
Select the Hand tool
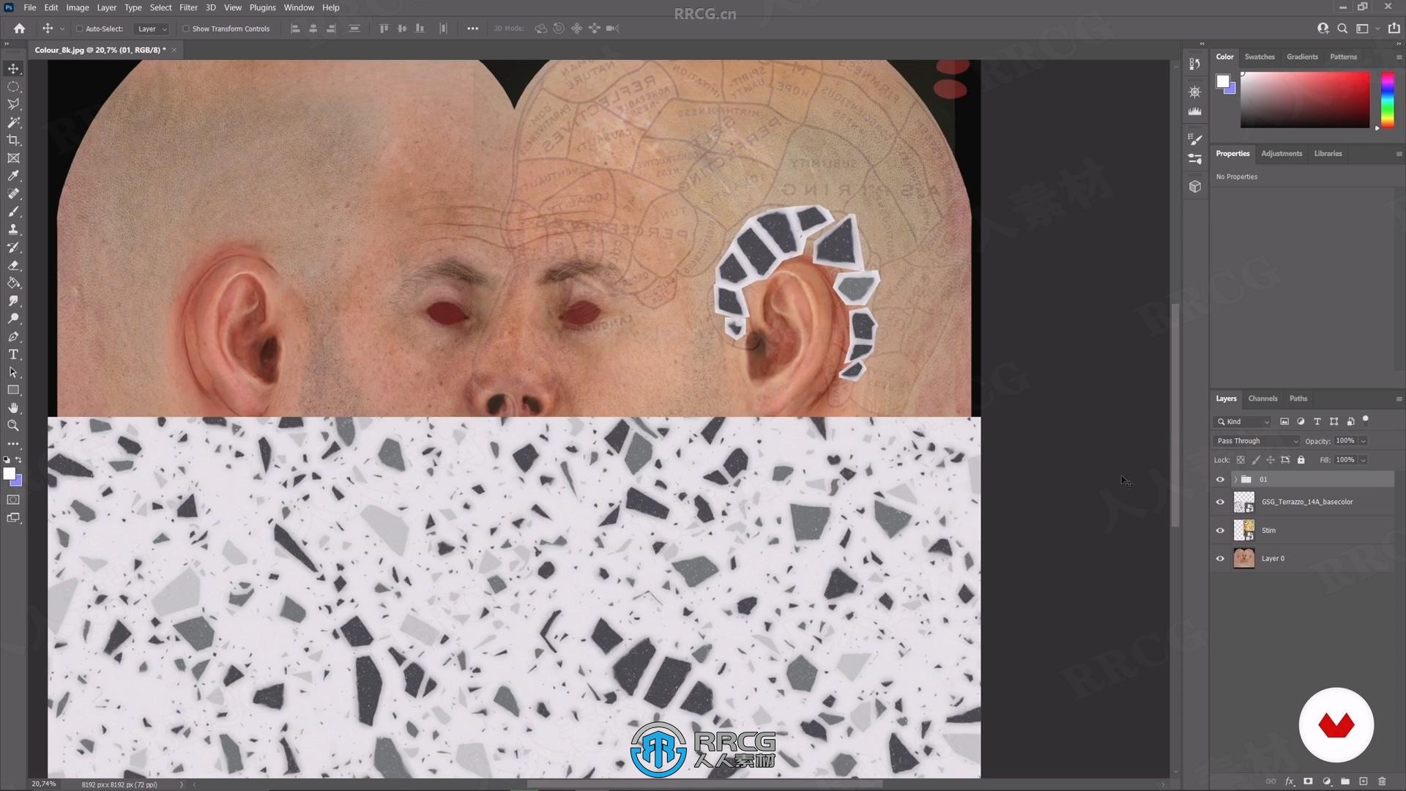coord(13,408)
